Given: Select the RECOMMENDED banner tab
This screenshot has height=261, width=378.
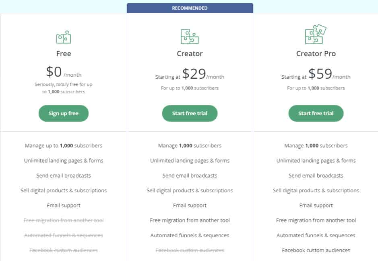Looking at the screenshot, I should 190,8.
